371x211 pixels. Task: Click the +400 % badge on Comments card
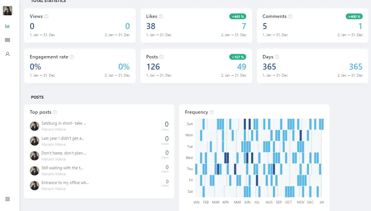tap(354, 17)
